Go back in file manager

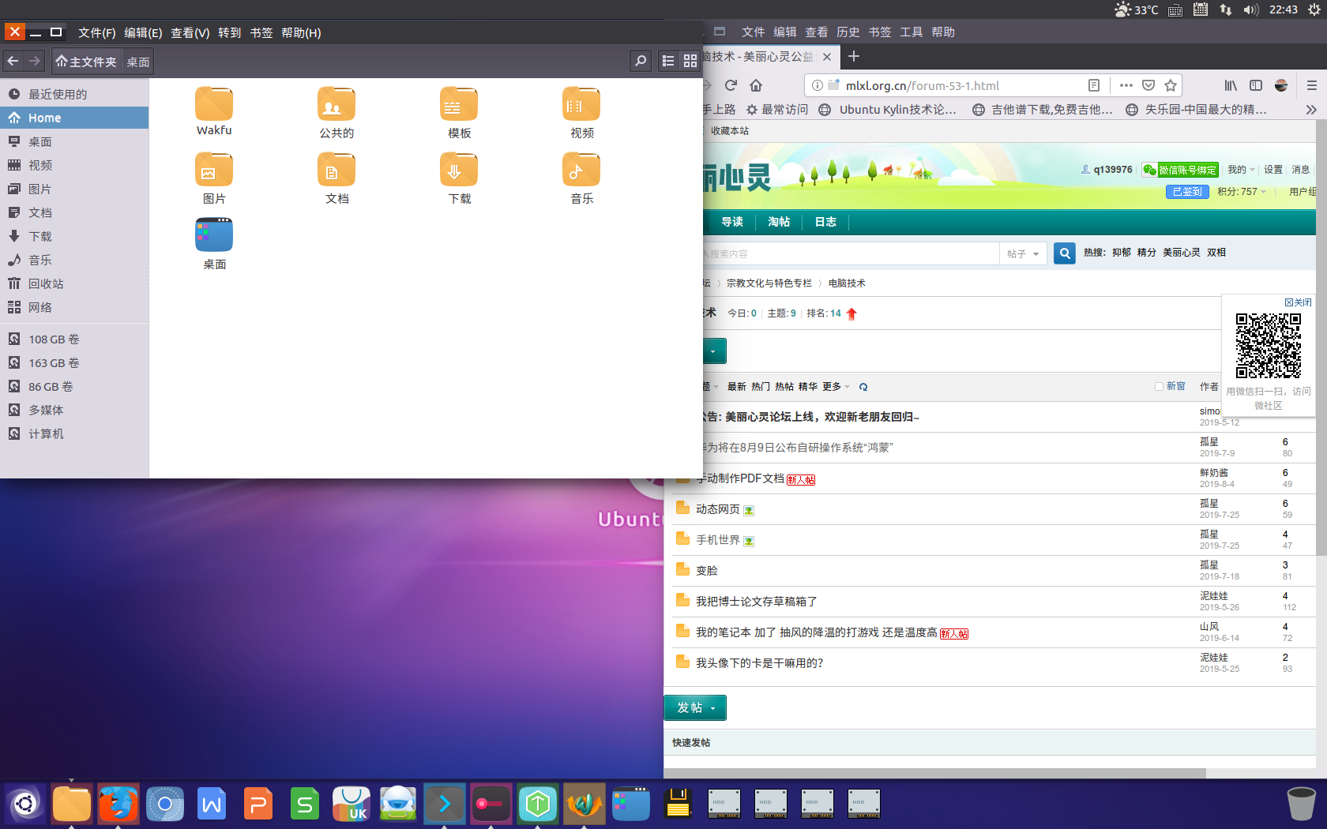pyautogui.click(x=13, y=61)
